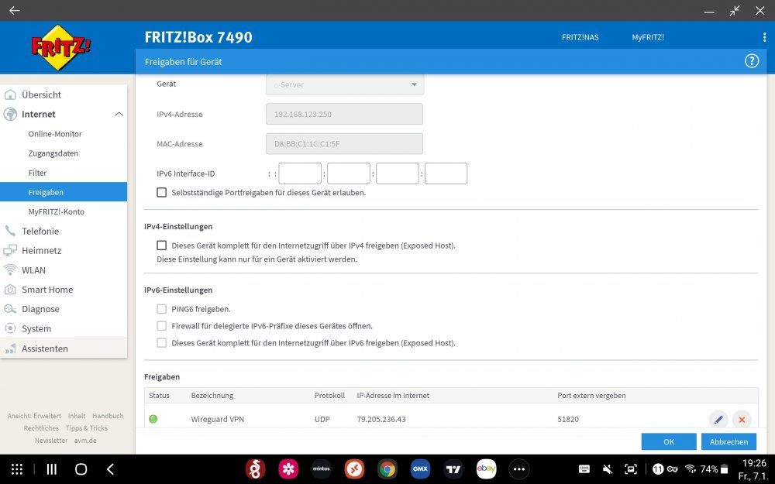Click the MAC-Adresse field

pos(345,144)
